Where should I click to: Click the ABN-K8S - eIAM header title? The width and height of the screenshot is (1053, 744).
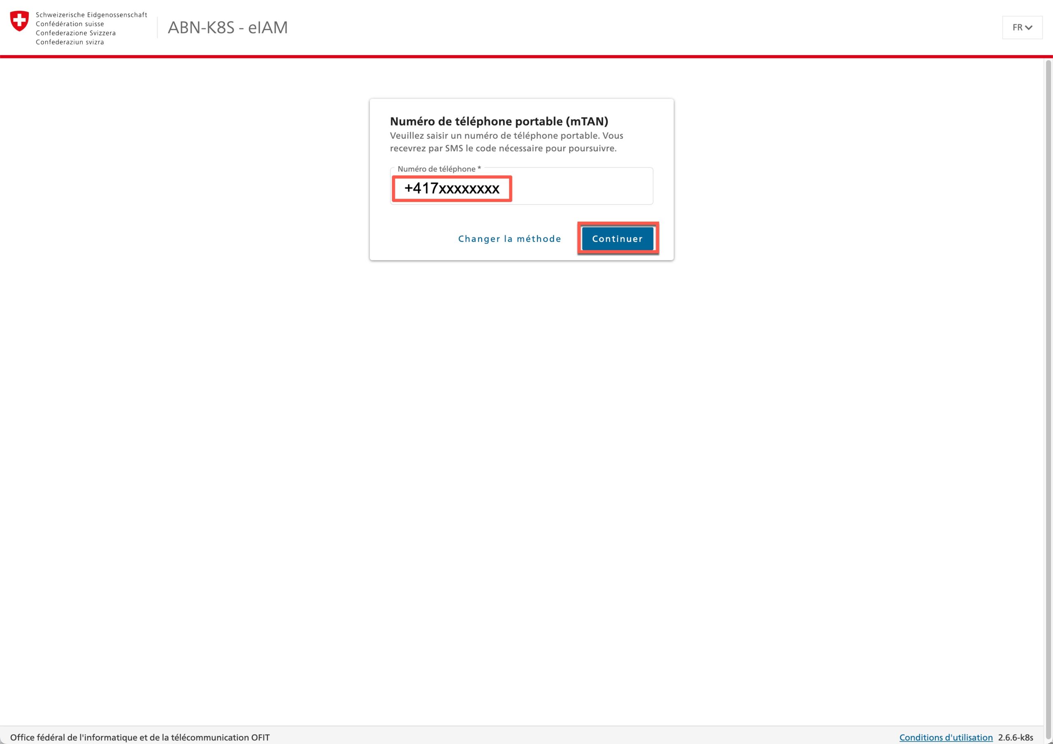pyautogui.click(x=227, y=28)
